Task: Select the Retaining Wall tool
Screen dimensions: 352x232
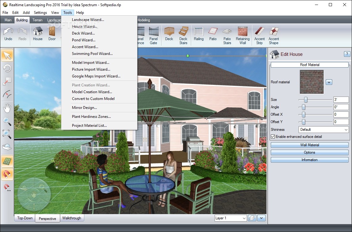Action: tap(243, 36)
